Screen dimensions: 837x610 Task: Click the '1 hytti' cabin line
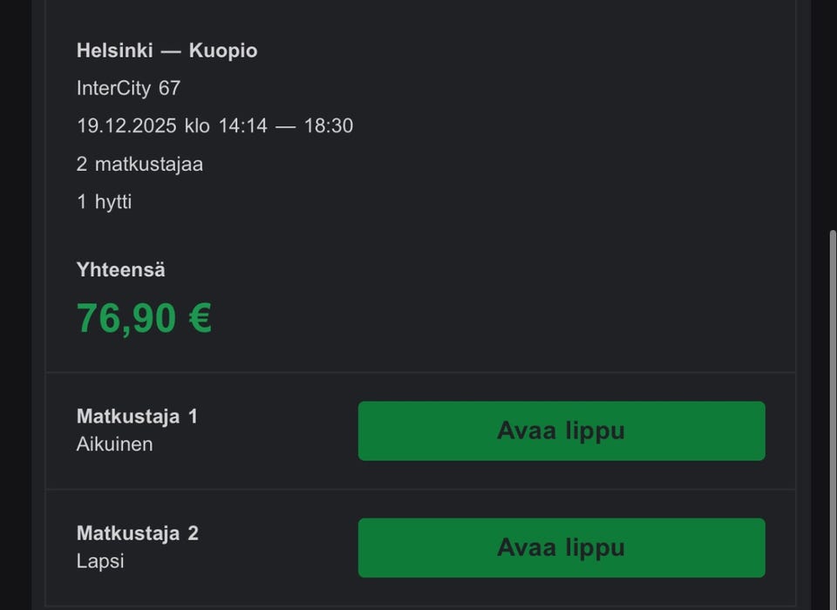click(104, 201)
